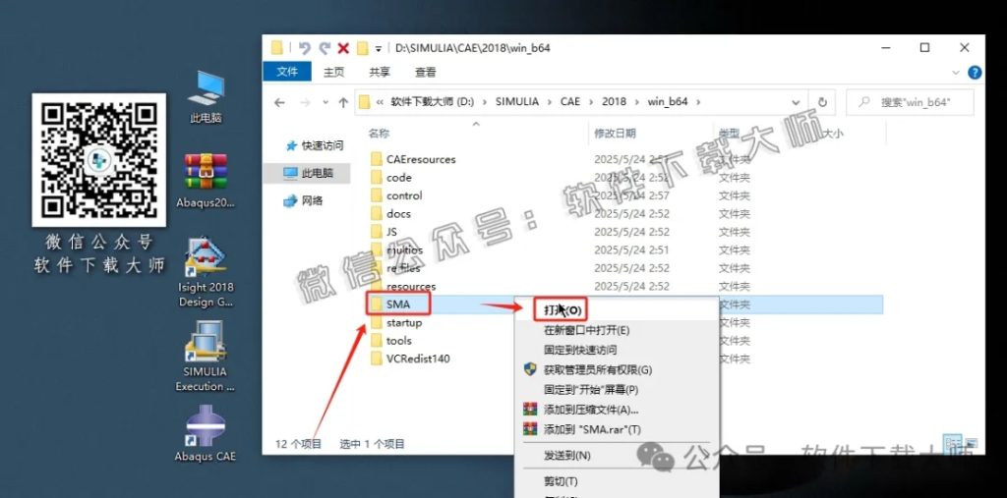Click win_b64 breadcrumb in address bar
This screenshot has height=498, width=1007.
[x=668, y=102]
